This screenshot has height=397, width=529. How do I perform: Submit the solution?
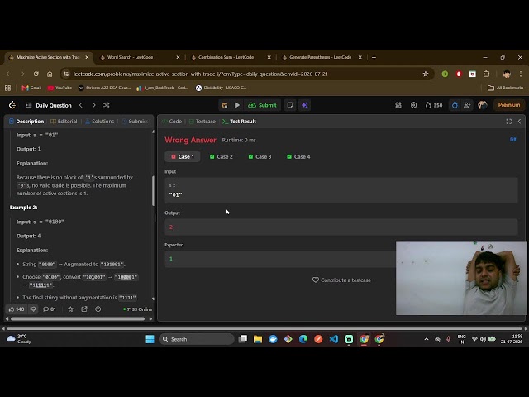coord(263,105)
